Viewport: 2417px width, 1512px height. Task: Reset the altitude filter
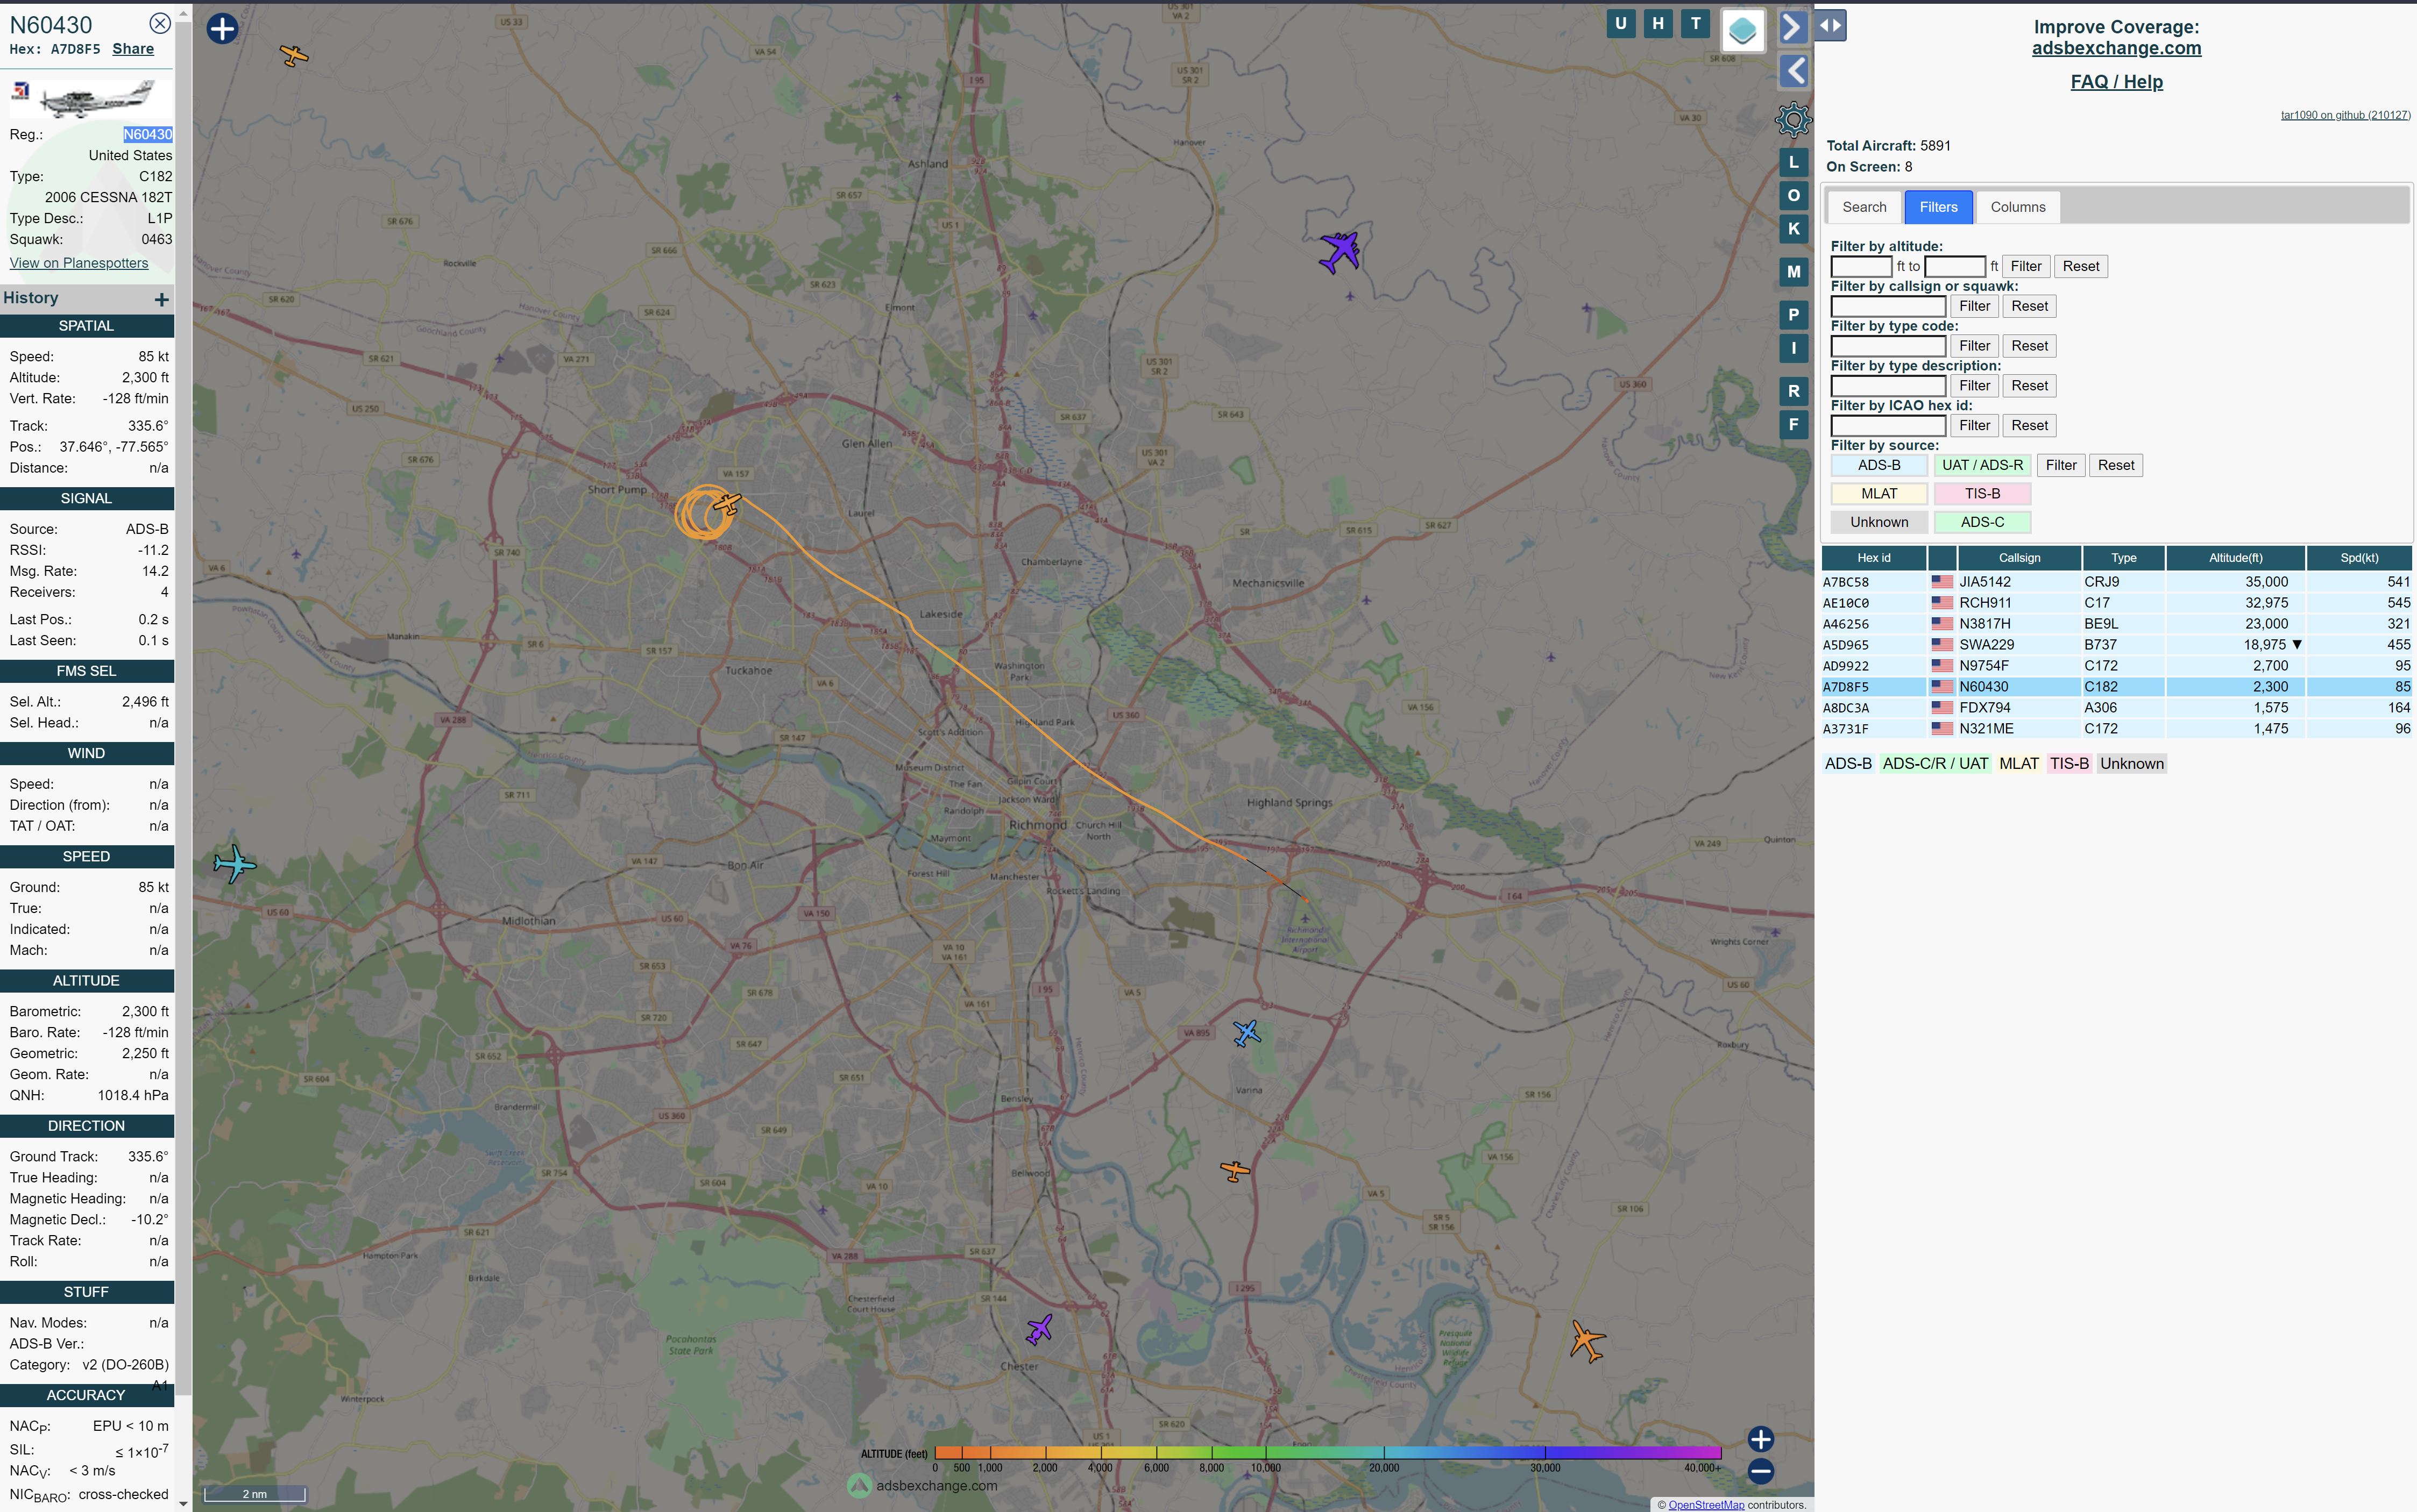point(2080,266)
